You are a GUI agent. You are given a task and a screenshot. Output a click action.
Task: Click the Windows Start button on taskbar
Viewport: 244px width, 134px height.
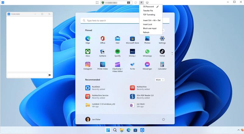[x=108, y=130]
